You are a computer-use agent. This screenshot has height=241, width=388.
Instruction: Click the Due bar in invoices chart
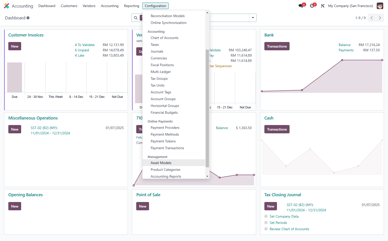click(15, 77)
